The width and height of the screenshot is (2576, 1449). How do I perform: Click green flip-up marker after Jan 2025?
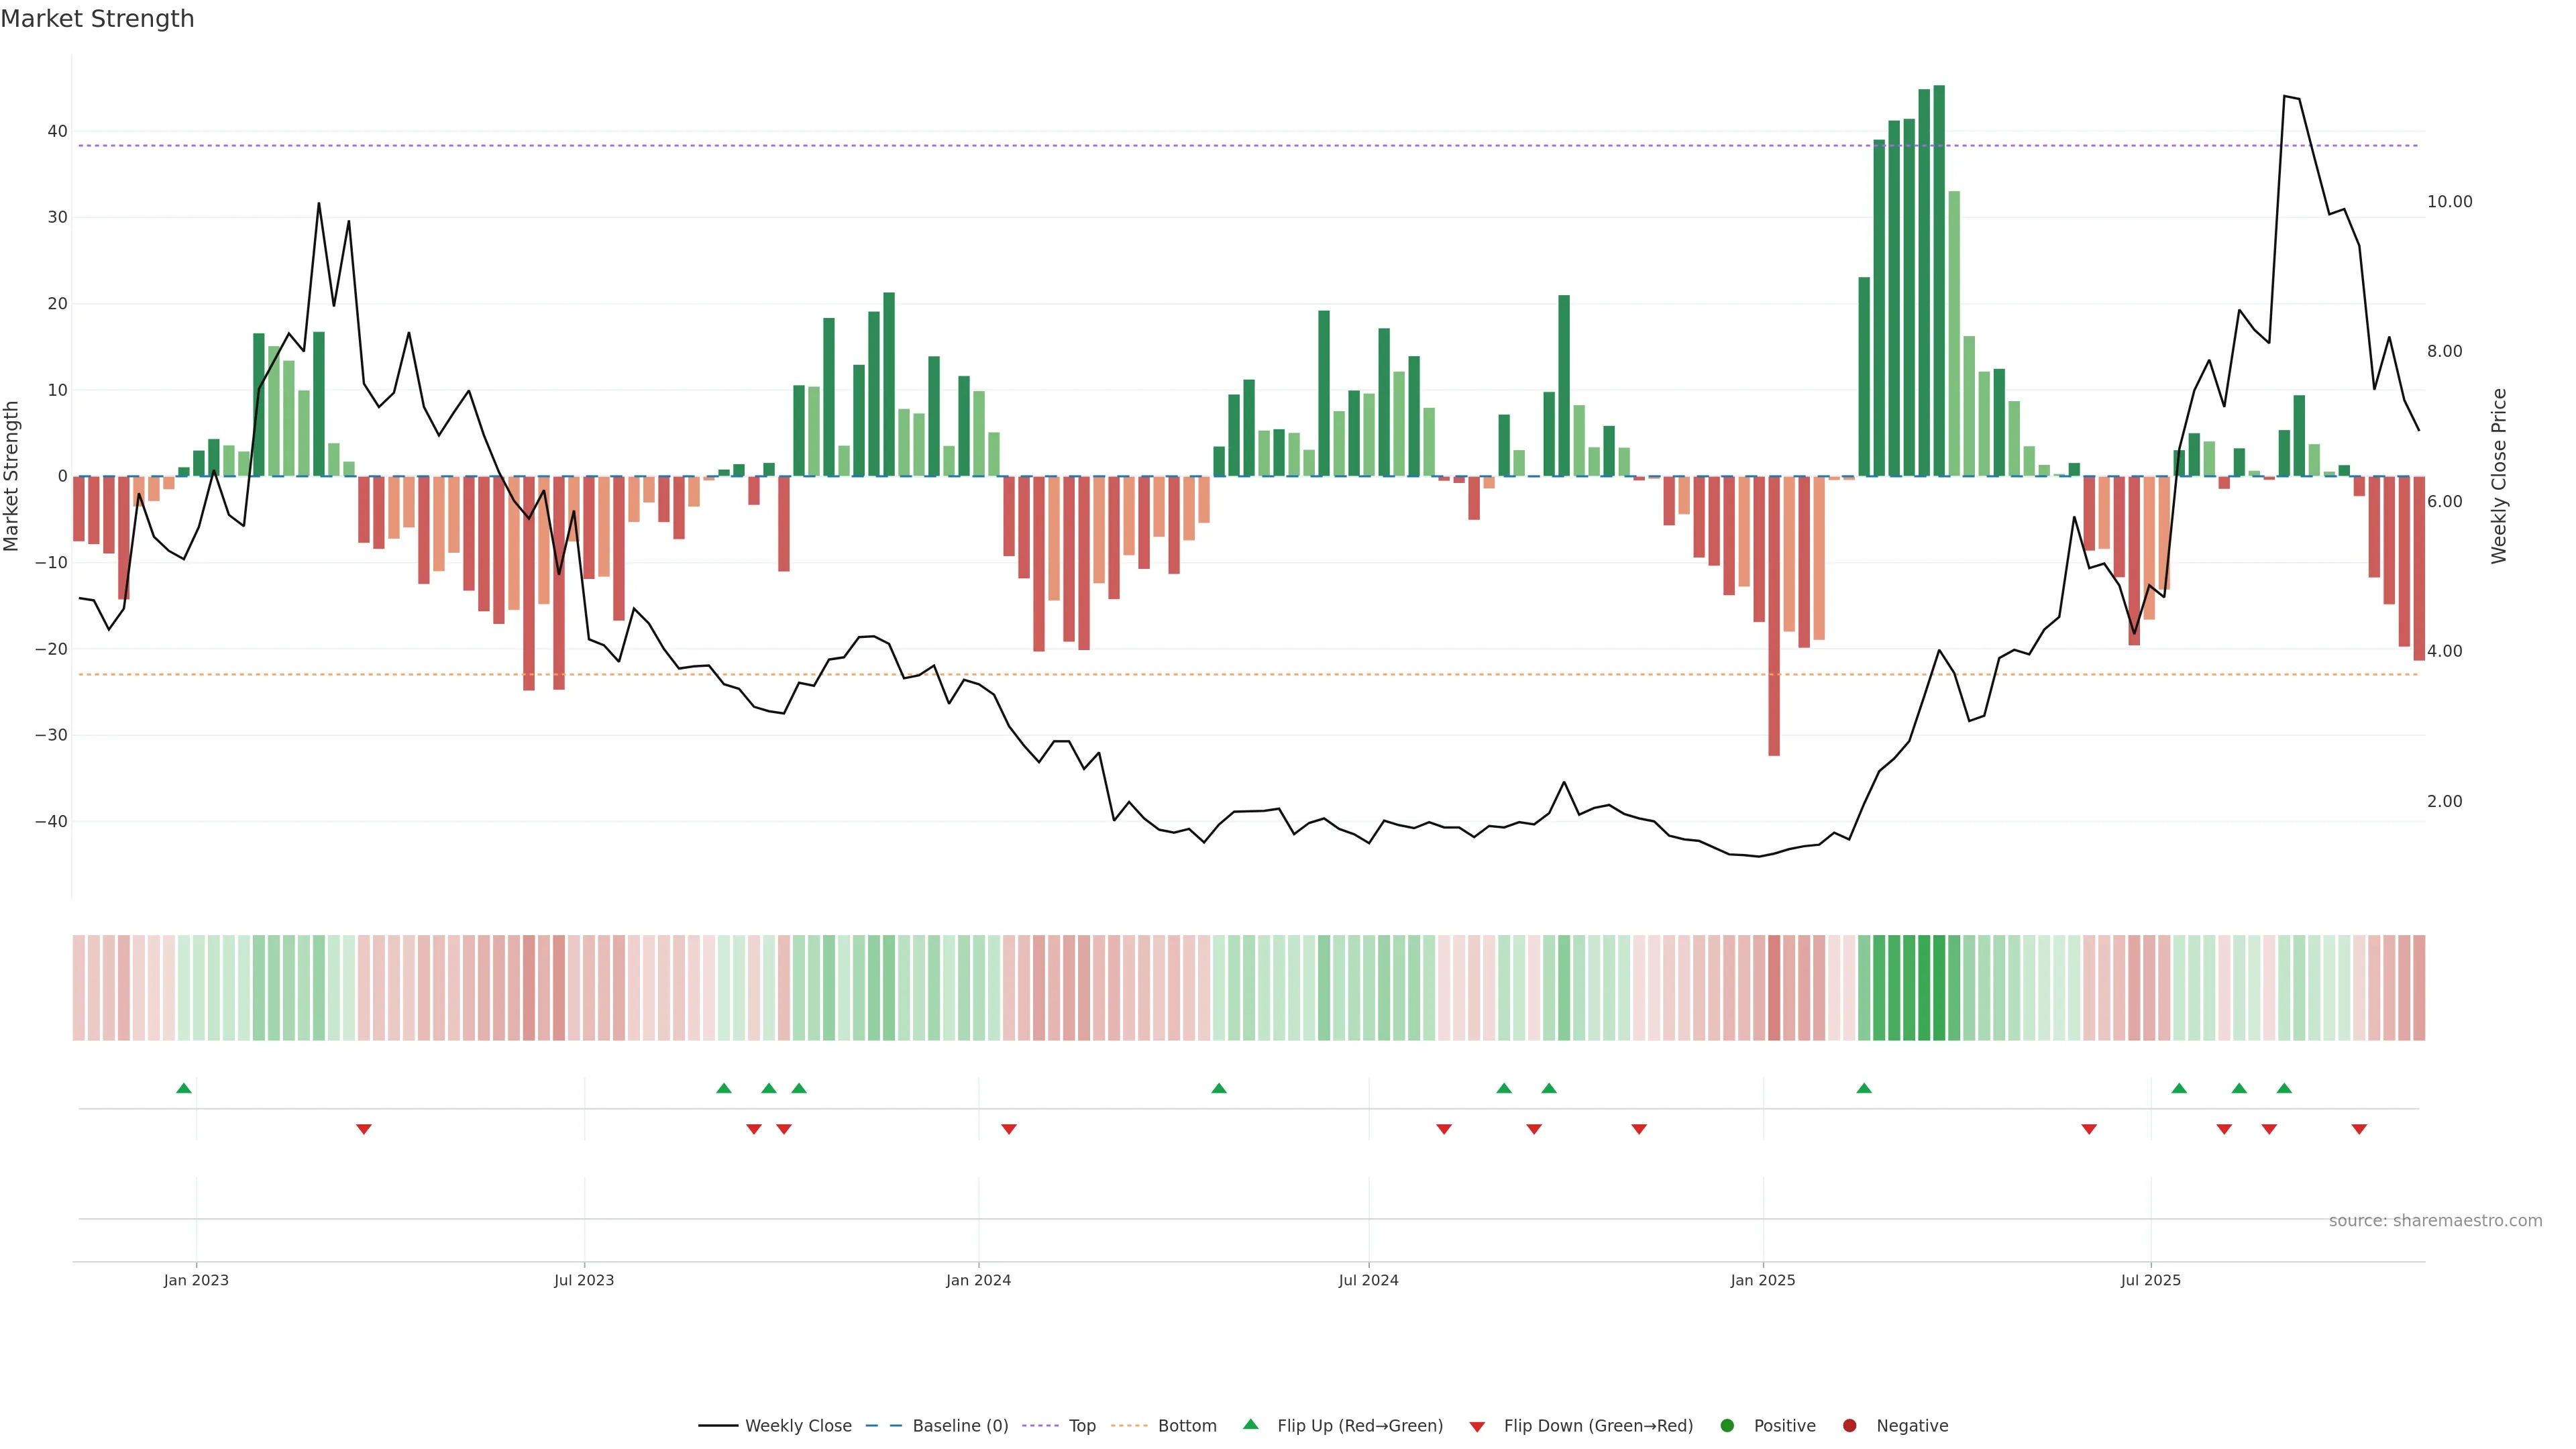point(1864,1088)
